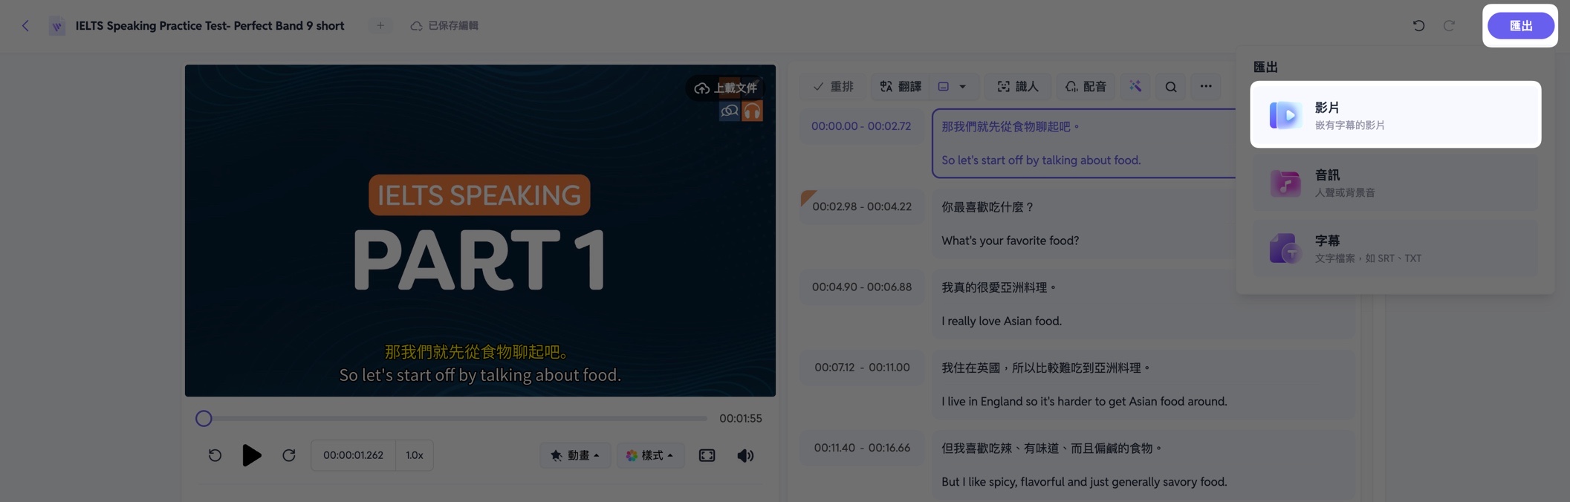1570x502 pixels.
Task: Open the more options ellipsis icon
Action: 1206,87
